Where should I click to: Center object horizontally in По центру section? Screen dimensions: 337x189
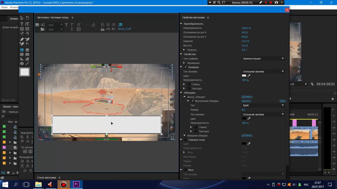pos(31,151)
